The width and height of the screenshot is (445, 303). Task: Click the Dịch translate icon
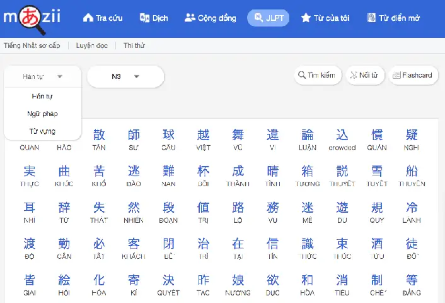144,18
